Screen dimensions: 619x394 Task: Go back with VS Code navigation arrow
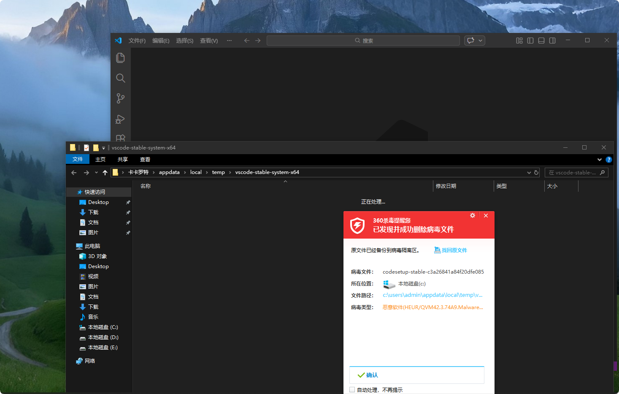(247, 41)
